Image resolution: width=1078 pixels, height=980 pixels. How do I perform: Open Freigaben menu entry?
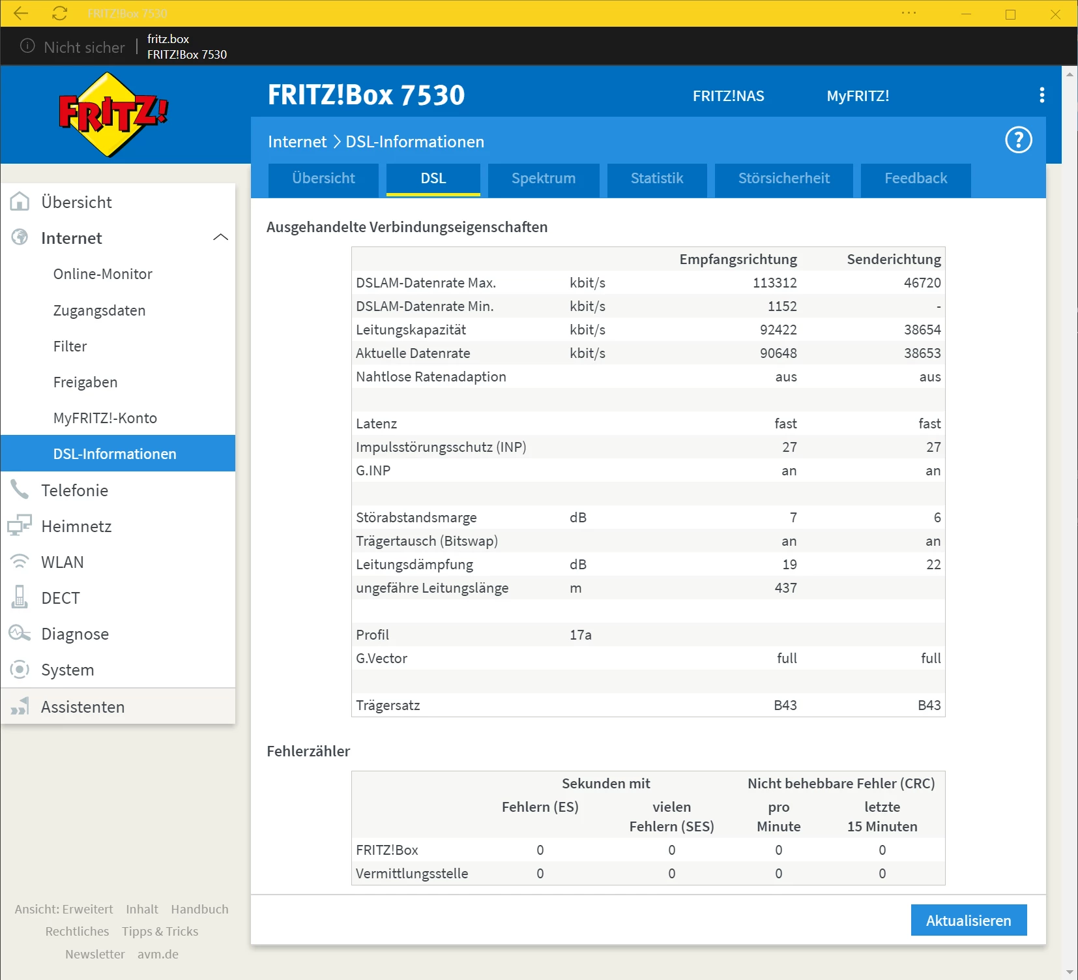pyautogui.click(x=85, y=382)
